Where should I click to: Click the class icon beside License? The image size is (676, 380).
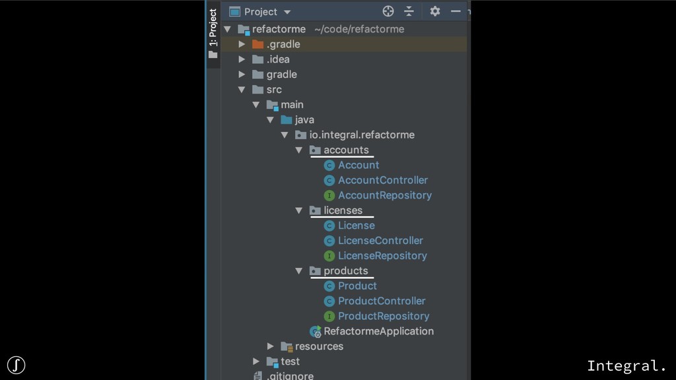click(x=329, y=226)
